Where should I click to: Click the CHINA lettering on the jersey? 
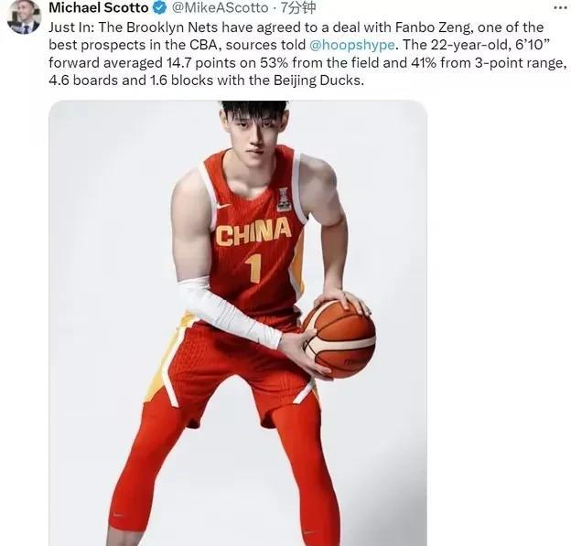tap(253, 231)
